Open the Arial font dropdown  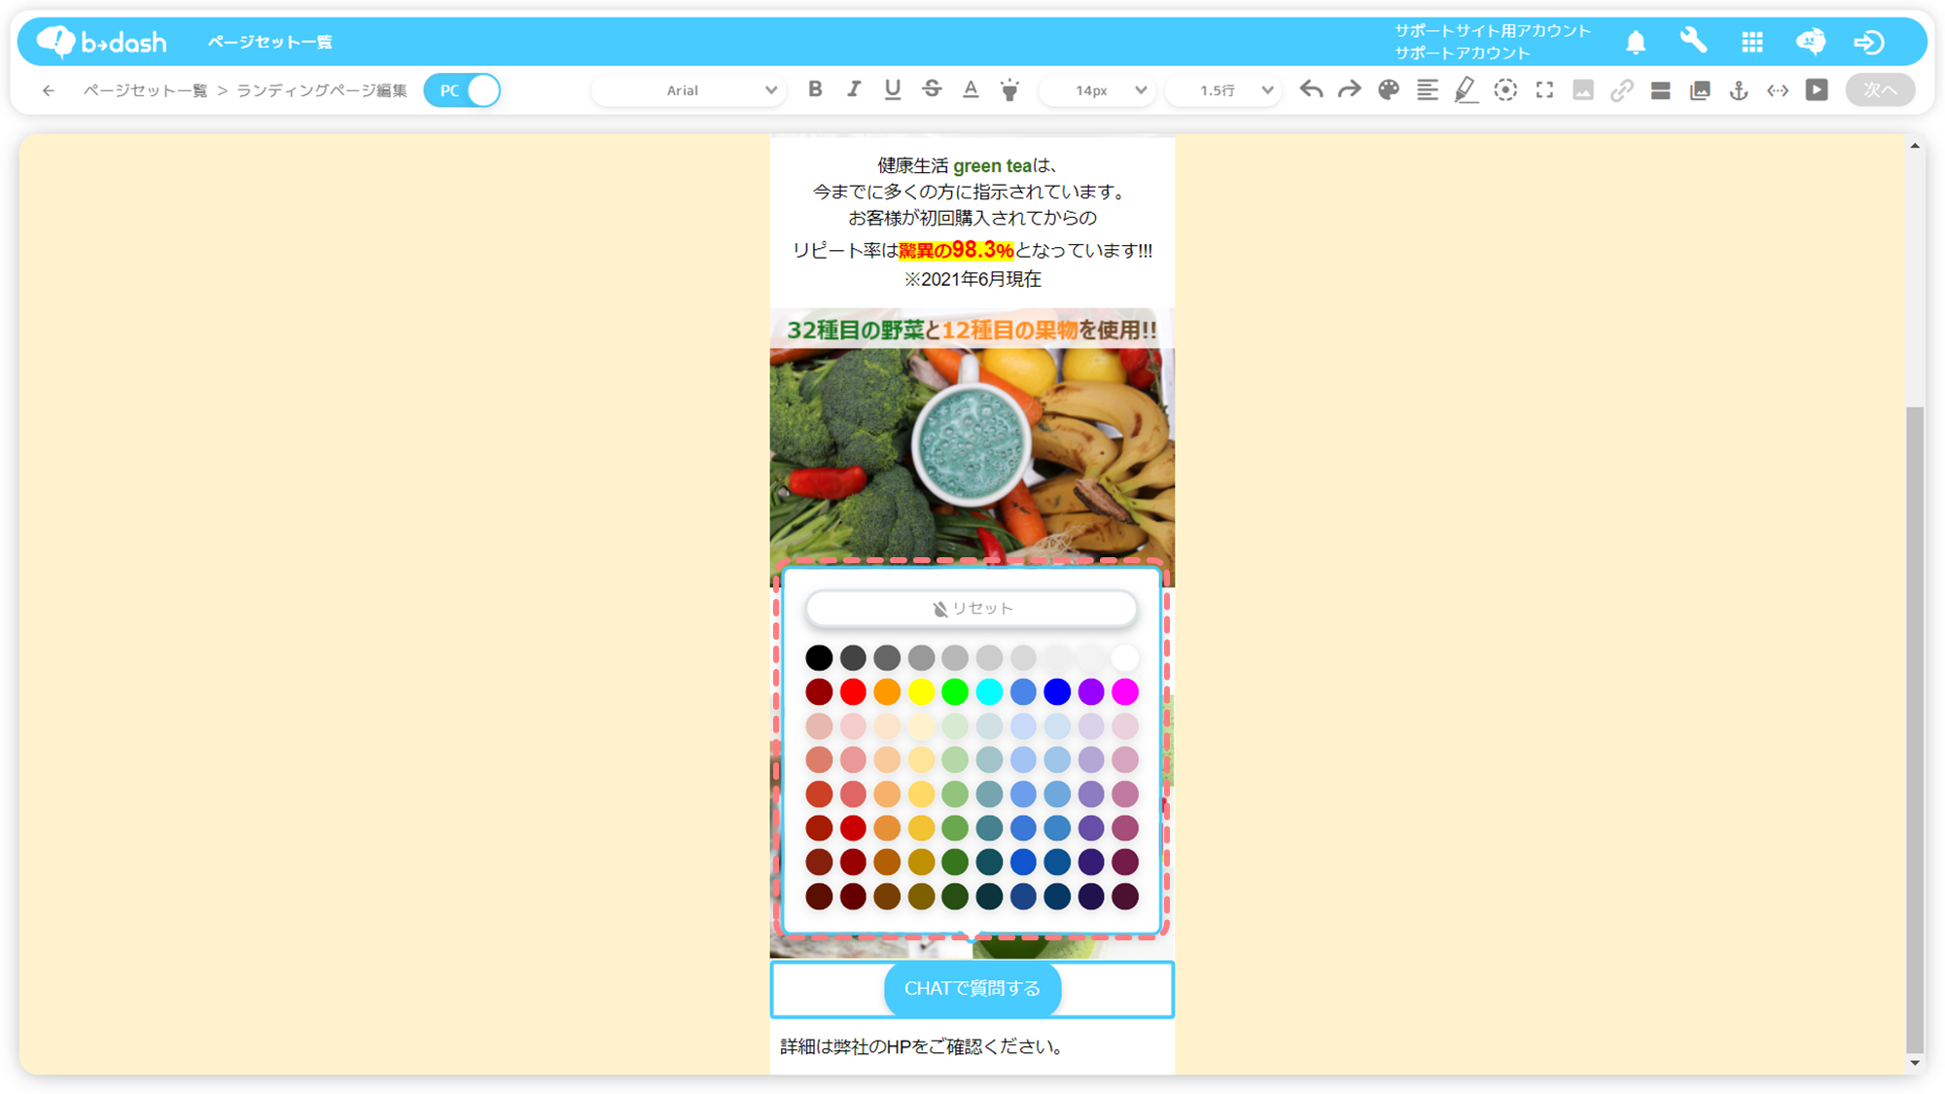click(689, 90)
